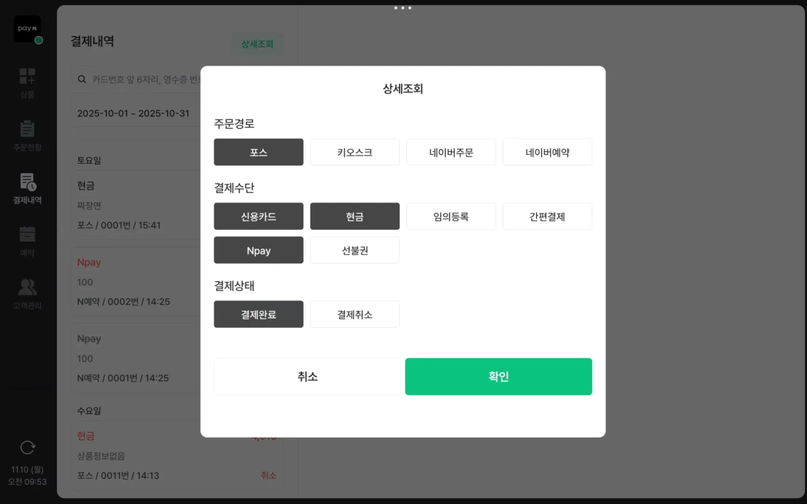Click the refresh icon in sidebar
Screen dimensions: 807x504
click(x=27, y=448)
